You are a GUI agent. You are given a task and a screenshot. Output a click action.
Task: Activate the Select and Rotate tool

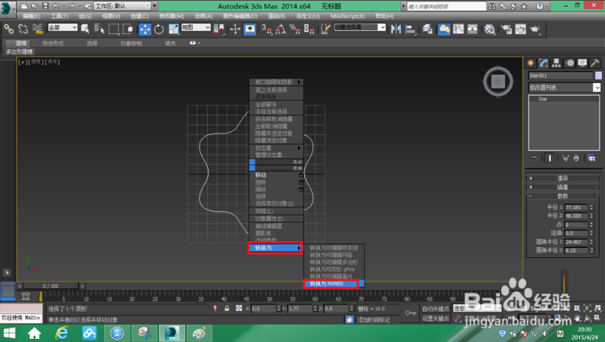[159, 29]
